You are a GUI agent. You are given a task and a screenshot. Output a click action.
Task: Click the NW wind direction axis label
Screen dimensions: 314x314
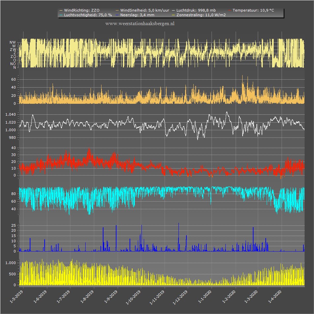tap(13, 42)
